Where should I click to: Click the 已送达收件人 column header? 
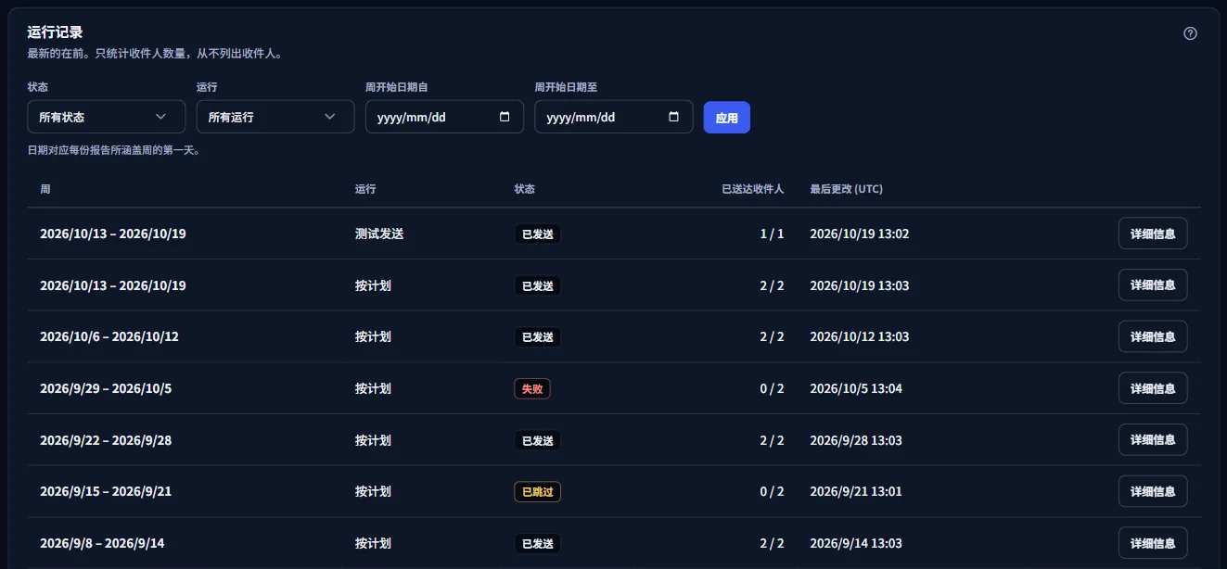pos(753,189)
